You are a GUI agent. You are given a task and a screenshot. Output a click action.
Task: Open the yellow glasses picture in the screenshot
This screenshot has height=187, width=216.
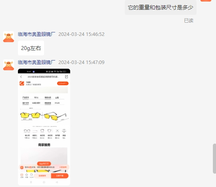pos(44,116)
